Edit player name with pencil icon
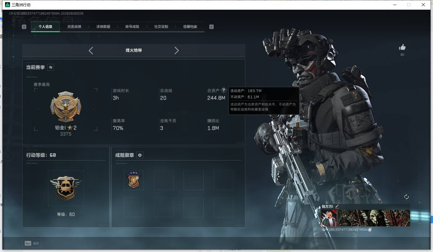Screen dimensions: 433x252 [x=337, y=206]
